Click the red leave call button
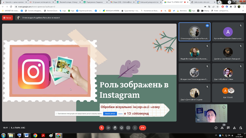This screenshot has height=138, width=246. (x=142, y=128)
